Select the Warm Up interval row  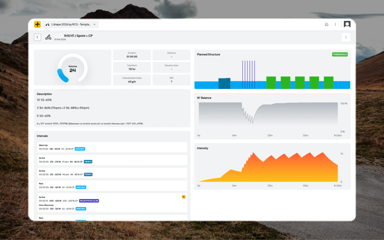[112, 147]
